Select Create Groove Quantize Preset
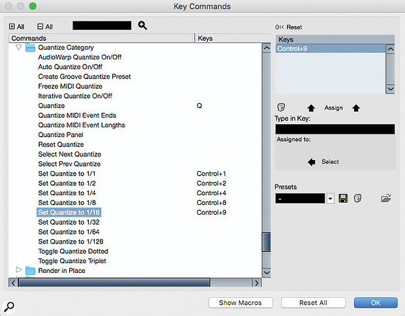Screen dimensions: 405x316 click(84, 76)
